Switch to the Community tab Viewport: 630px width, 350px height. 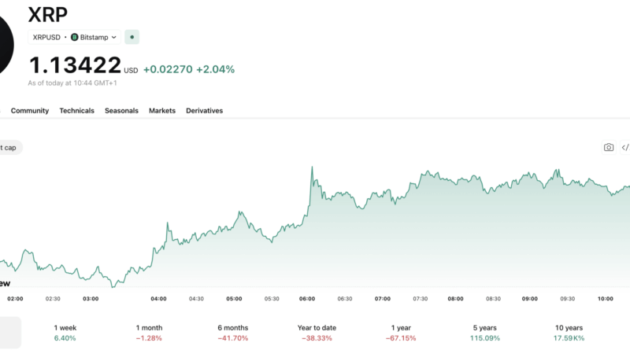pyautogui.click(x=30, y=111)
